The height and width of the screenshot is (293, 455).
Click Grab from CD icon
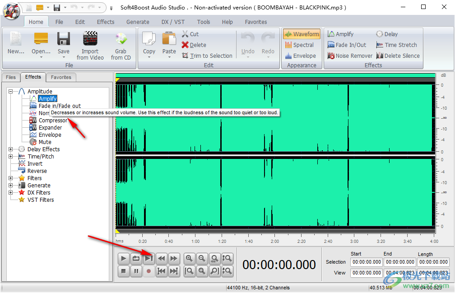121,39
